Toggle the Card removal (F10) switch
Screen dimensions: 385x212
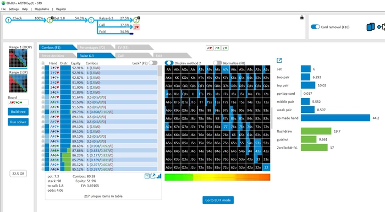[315, 27]
